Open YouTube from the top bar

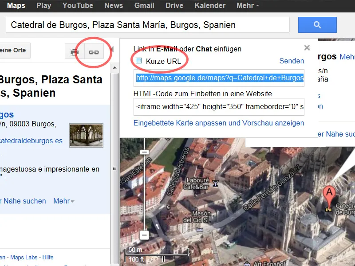tap(78, 5)
